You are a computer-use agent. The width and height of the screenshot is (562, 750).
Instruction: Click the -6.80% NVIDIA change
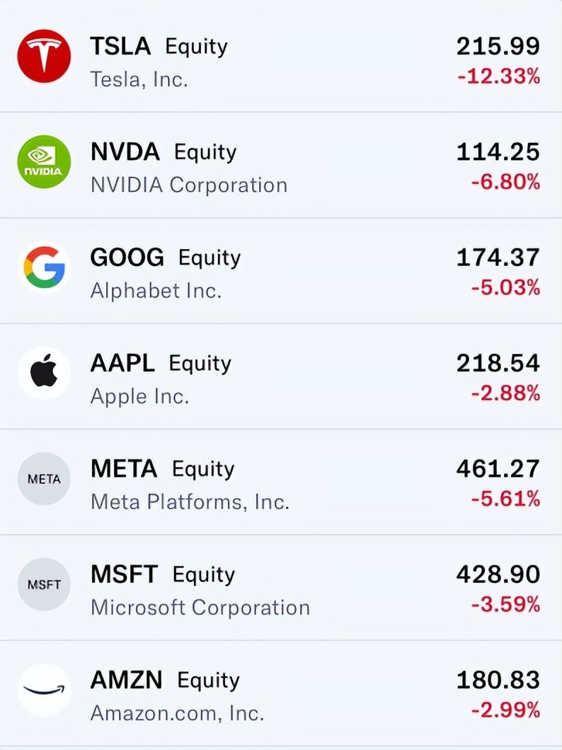point(505,183)
